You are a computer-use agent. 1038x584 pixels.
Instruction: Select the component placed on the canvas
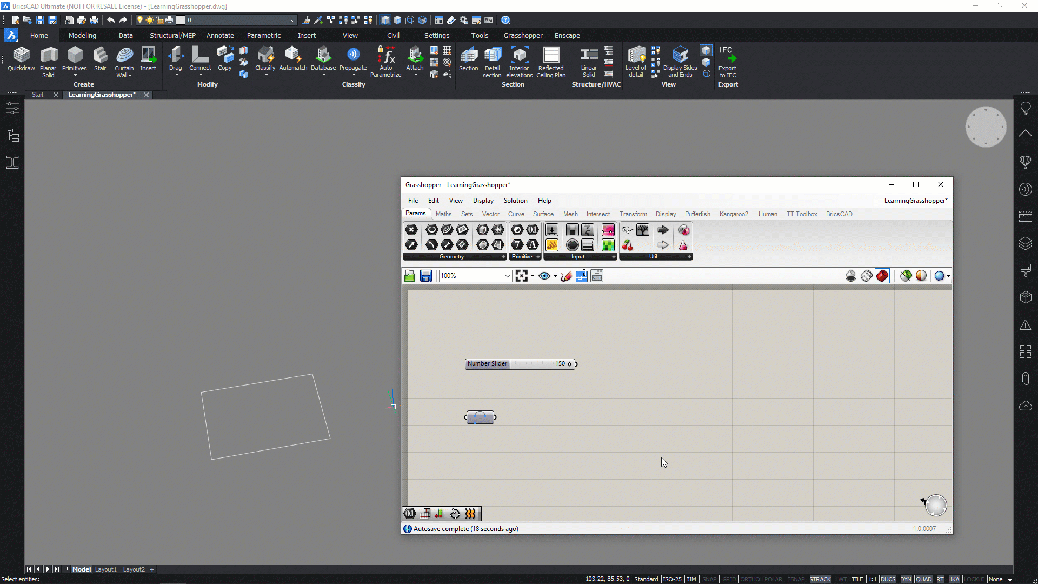(480, 416)
